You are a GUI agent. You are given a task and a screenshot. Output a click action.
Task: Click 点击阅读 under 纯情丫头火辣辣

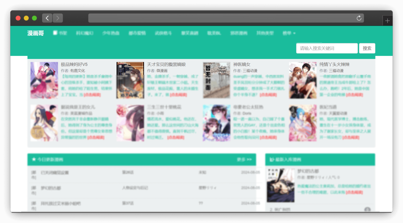coord(355,95)
